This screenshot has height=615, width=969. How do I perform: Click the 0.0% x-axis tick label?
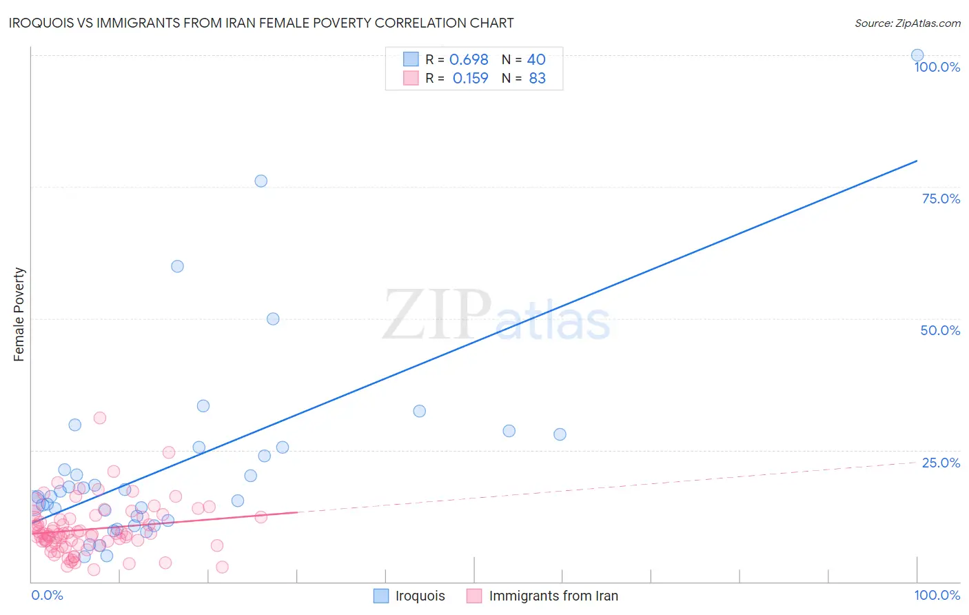(48, 595)
